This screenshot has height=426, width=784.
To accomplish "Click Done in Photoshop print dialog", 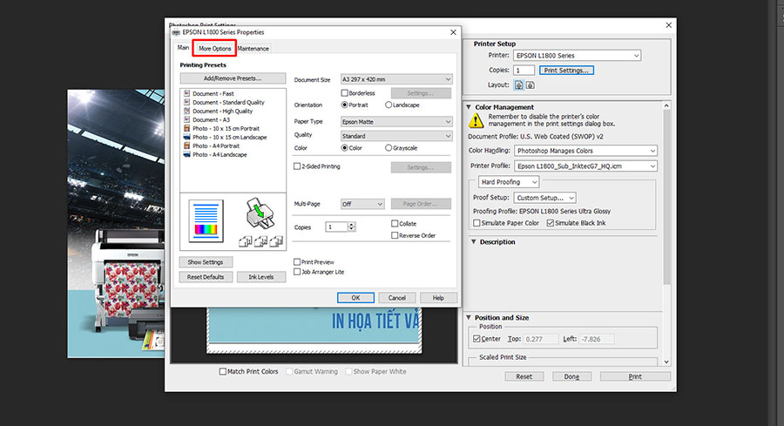I will [572, 377].
